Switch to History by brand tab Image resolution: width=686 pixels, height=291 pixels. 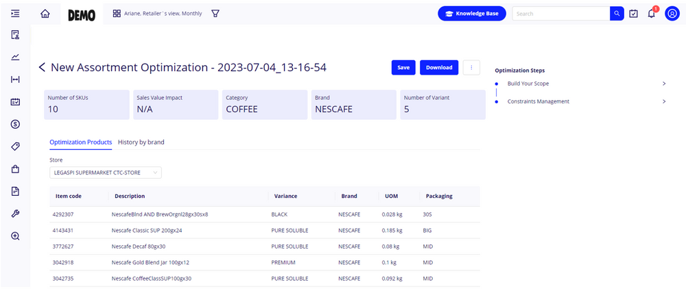point(141,142)
